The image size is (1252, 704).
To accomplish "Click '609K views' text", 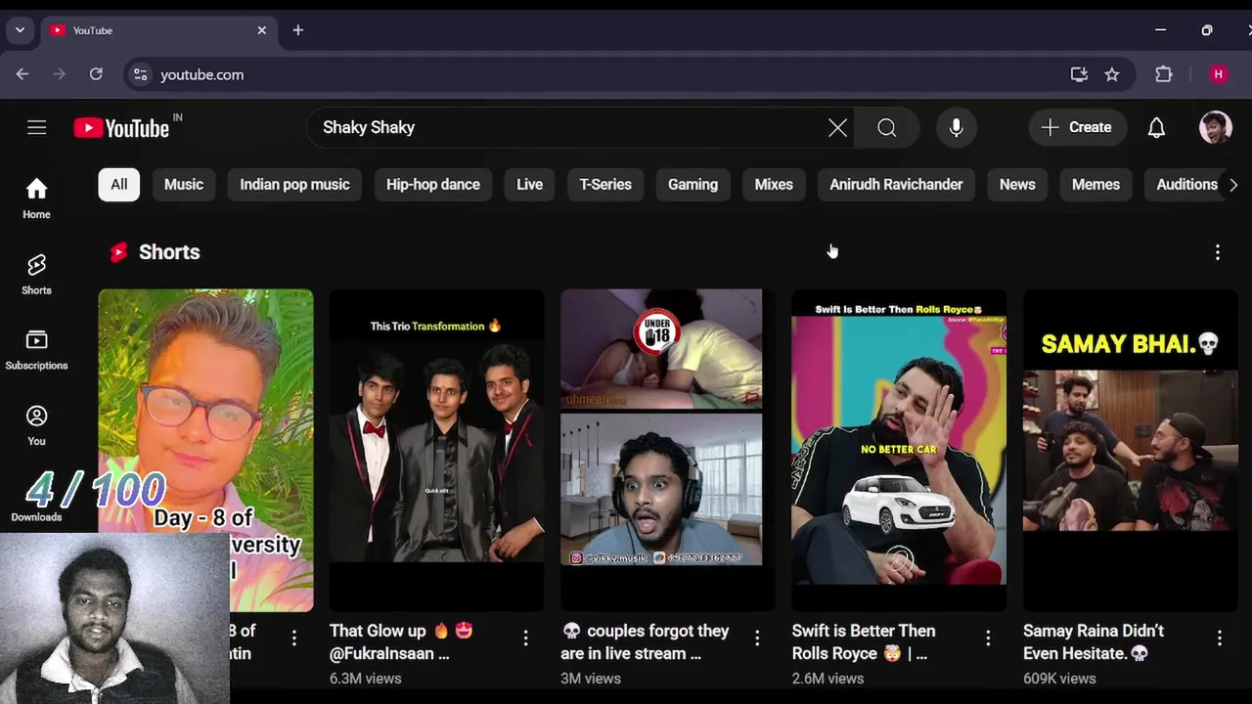I will (x=1059, y=679).
